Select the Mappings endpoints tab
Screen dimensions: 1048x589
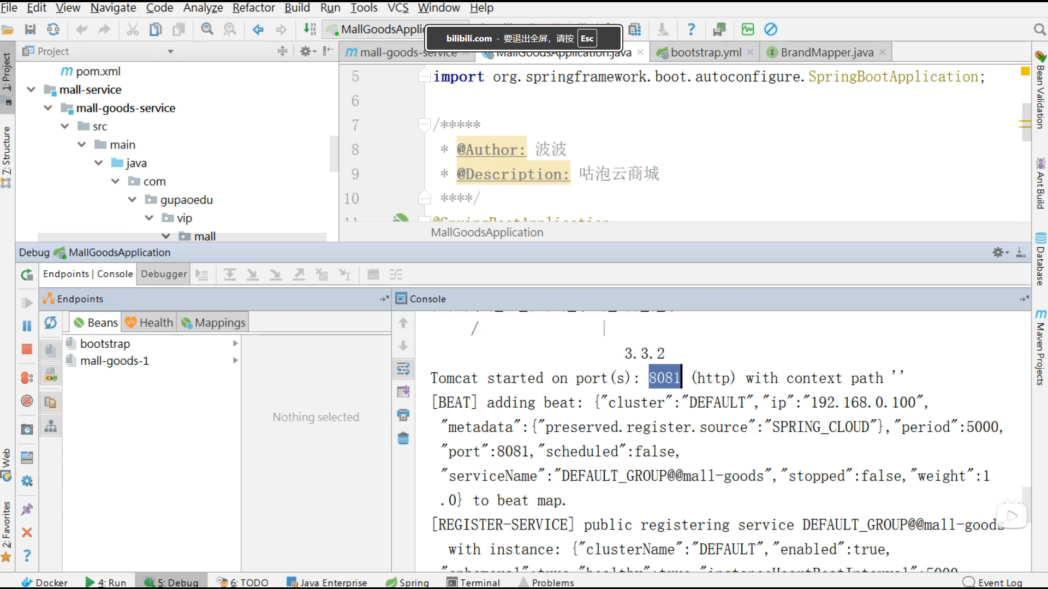tap(213, 323)
